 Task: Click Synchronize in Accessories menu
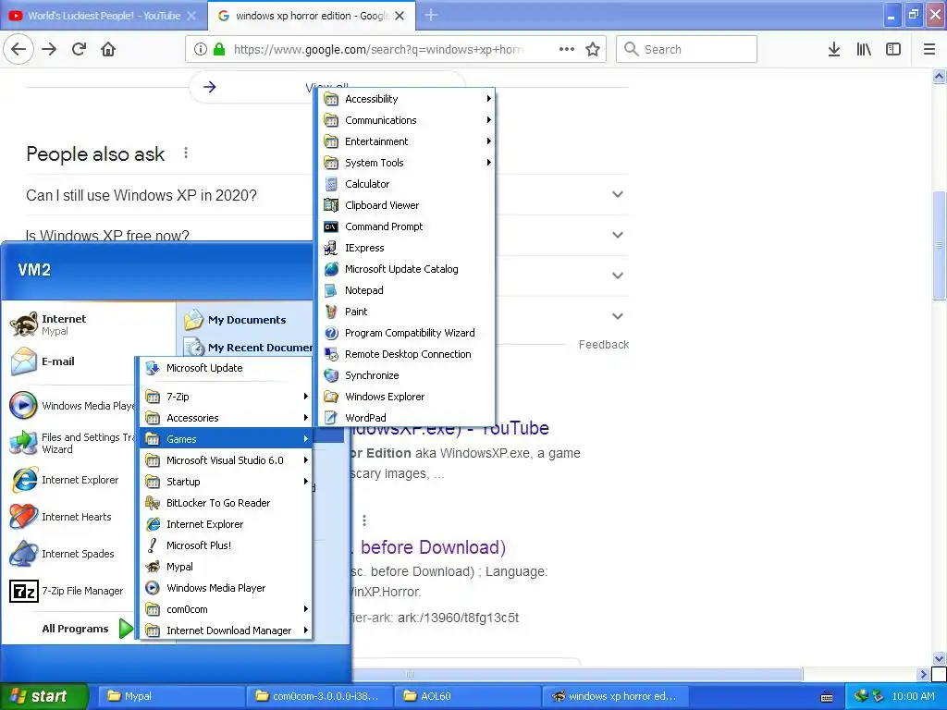(x=406, y=375)
